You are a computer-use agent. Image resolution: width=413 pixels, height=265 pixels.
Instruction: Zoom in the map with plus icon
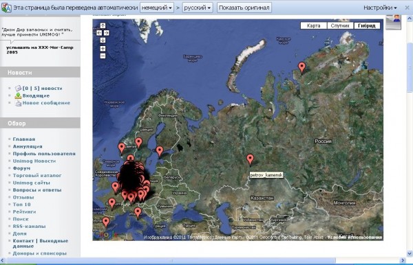coord(103,49)
